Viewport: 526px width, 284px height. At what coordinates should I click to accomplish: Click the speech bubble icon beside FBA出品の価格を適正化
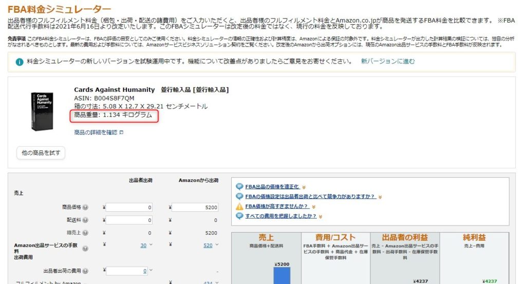click(239, 187)
